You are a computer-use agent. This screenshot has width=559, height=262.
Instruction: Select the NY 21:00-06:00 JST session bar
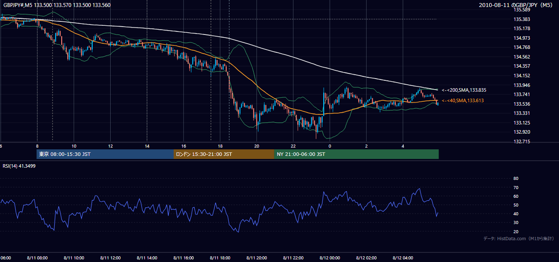(x=356, y=154)
